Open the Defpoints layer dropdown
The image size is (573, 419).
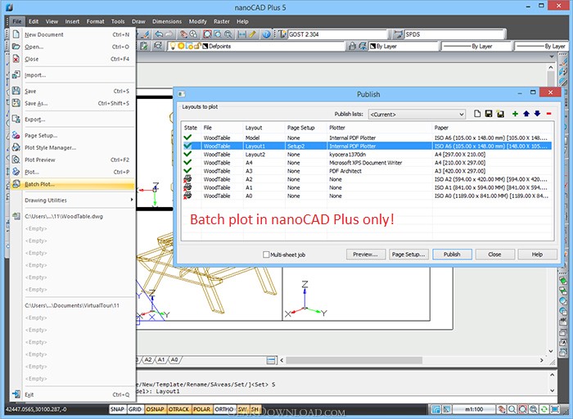(256, 47)
